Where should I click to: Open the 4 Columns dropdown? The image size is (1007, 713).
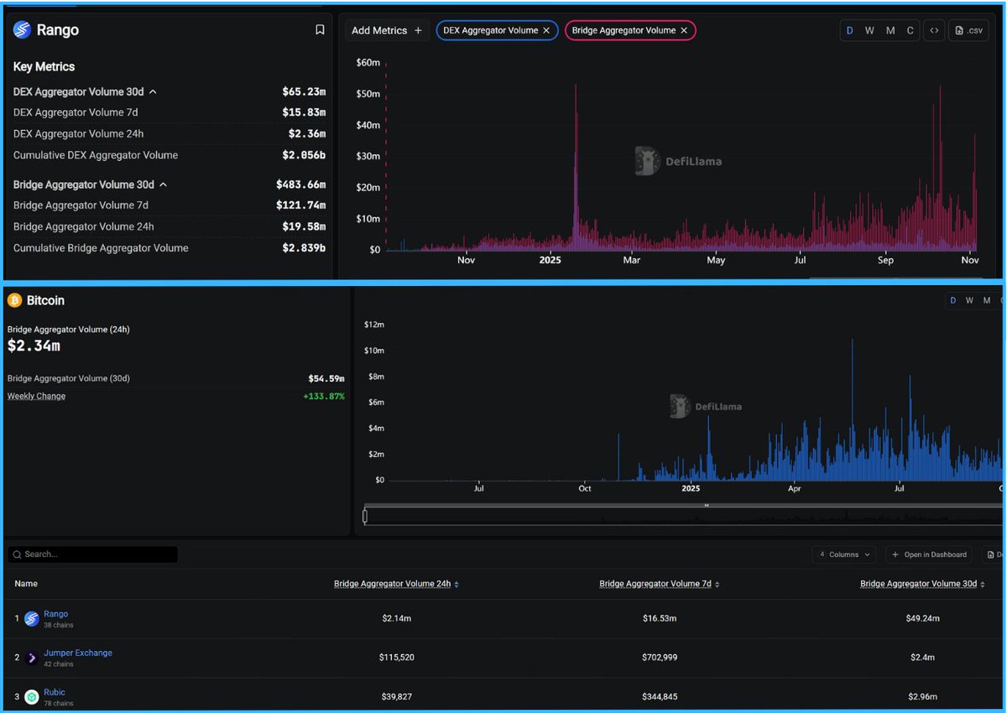tap(845, 554)
